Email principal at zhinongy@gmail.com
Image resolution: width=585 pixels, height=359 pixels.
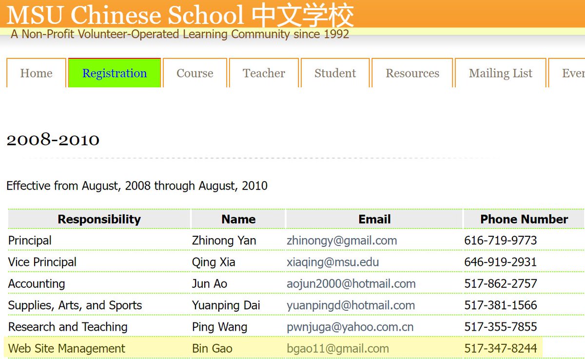pyautogui.click(x=342, y=241)
